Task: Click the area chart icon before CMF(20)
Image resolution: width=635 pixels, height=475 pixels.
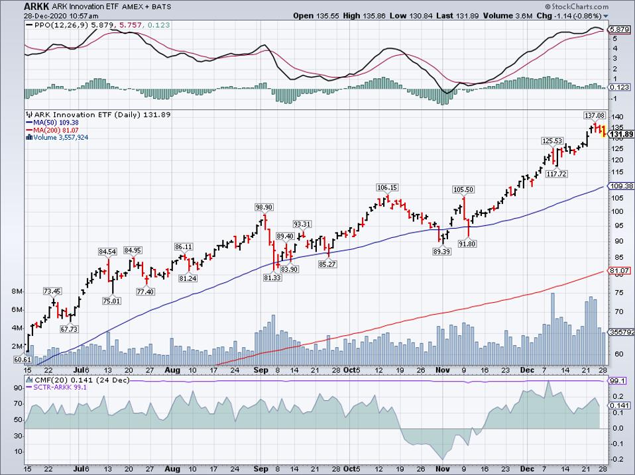Action: click(x=29, y=380)
